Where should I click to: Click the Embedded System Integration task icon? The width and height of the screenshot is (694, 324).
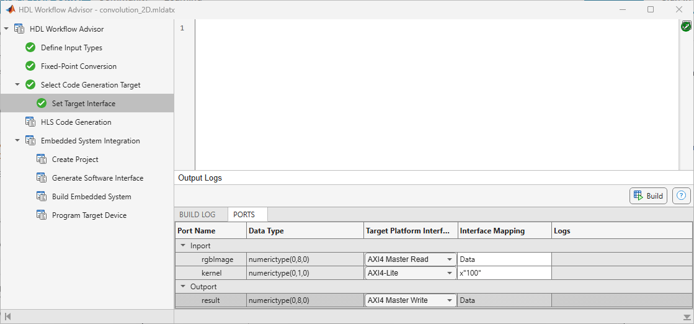click(30, 140)
